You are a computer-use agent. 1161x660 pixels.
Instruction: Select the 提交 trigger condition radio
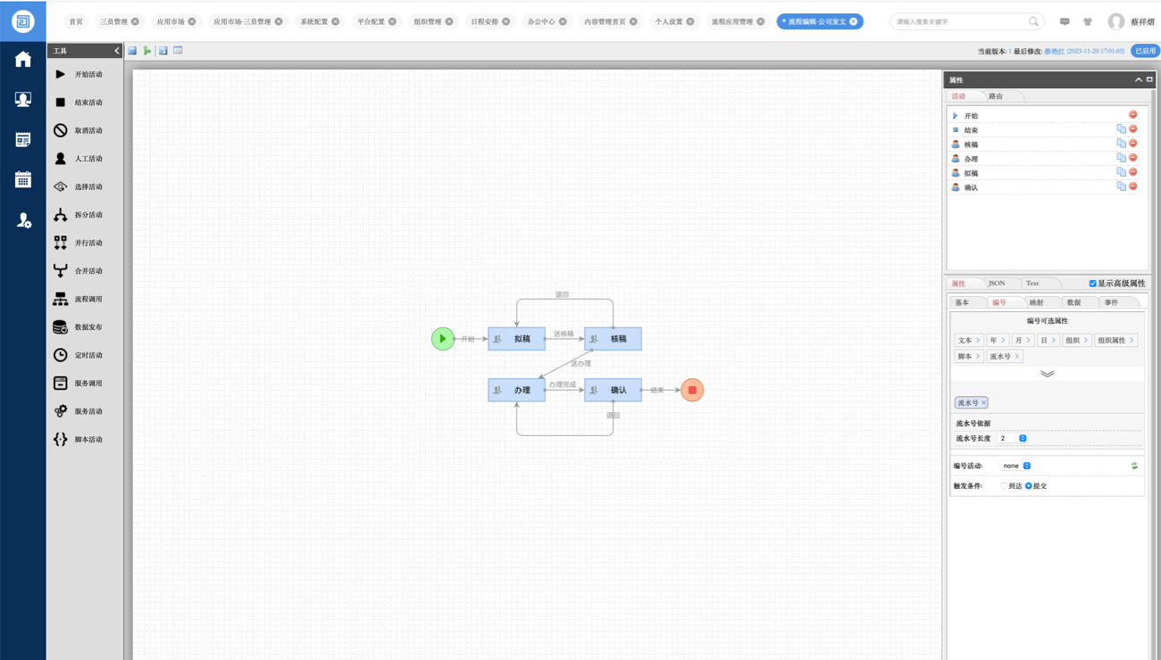tap(1029, 486)
